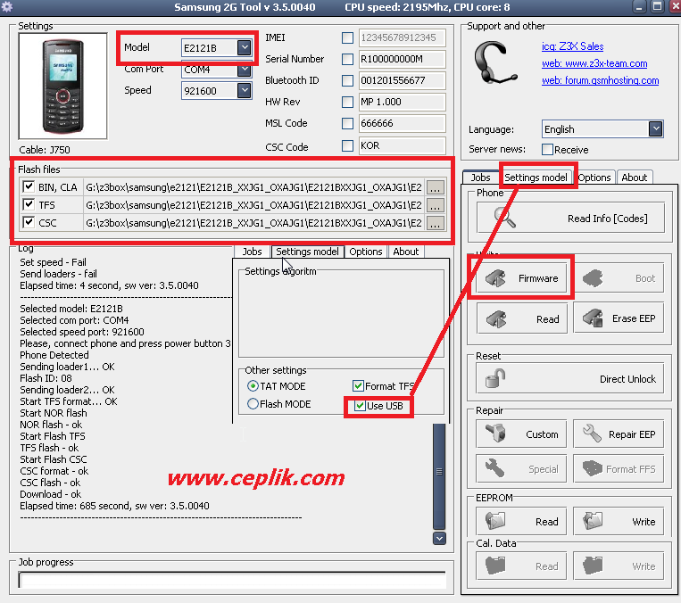681x603 pixels.
Task: Click the Read Info [Codes] magnifier button
Action: [x=570, y=218]
